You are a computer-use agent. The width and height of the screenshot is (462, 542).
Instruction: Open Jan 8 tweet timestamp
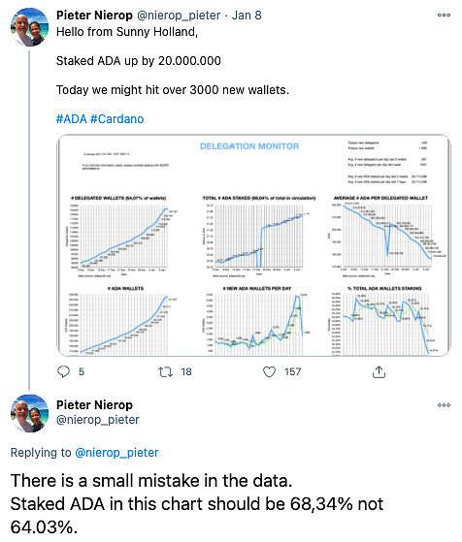click(x=247, y=16)
